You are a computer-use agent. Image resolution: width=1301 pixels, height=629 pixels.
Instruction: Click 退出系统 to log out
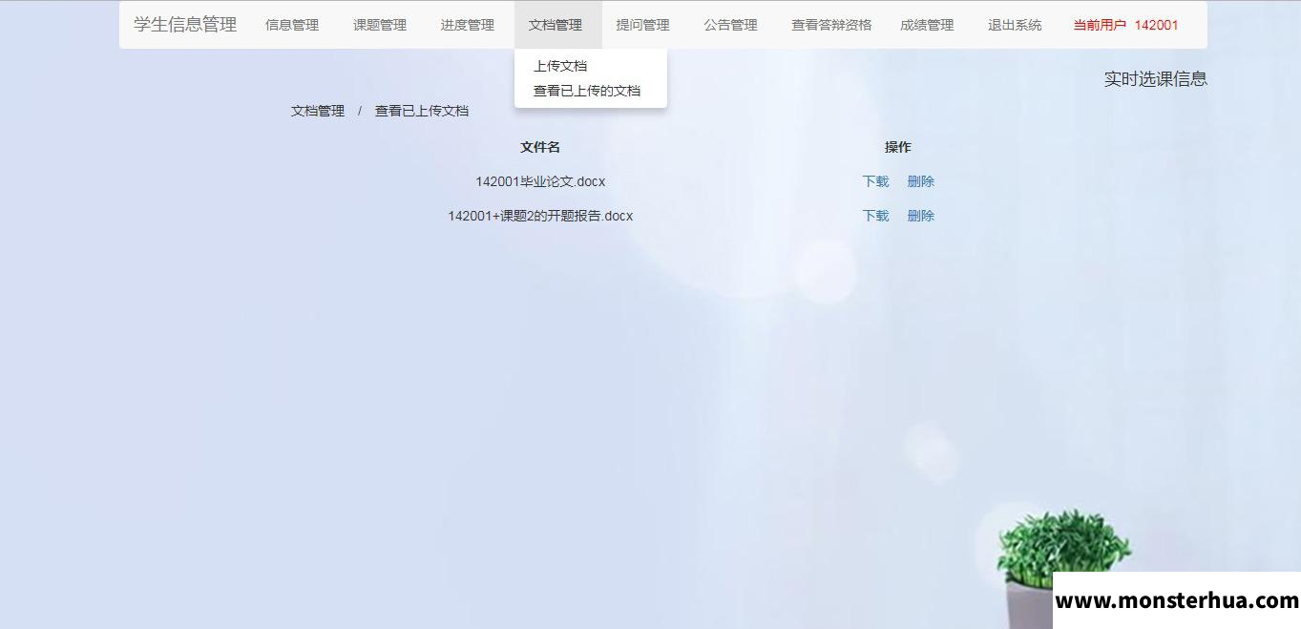coord(1015,25)
